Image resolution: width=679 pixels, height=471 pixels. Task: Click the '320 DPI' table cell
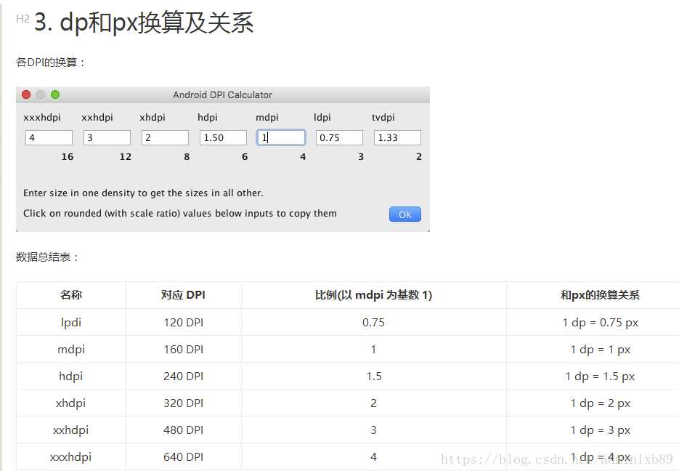(184, 403)
